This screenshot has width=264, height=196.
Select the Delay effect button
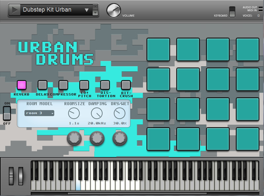pos(42,85)
